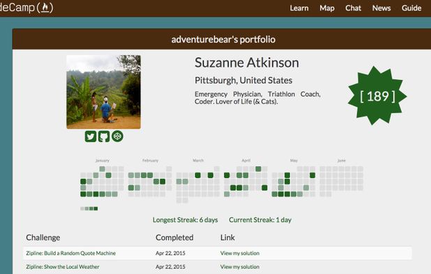The width and height of the screenshot is (431, 274).
Task: Click lightest gray swatch in heatmap legend
Action: pos(82,209)
